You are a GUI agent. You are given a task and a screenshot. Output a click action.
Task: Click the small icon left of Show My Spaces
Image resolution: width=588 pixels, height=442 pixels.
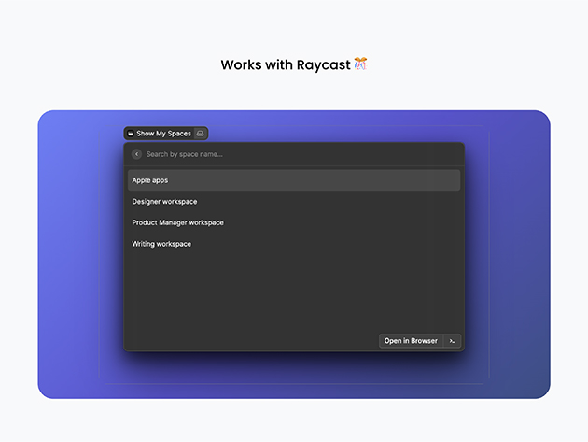pyautogui.click(x=131, y=134)
